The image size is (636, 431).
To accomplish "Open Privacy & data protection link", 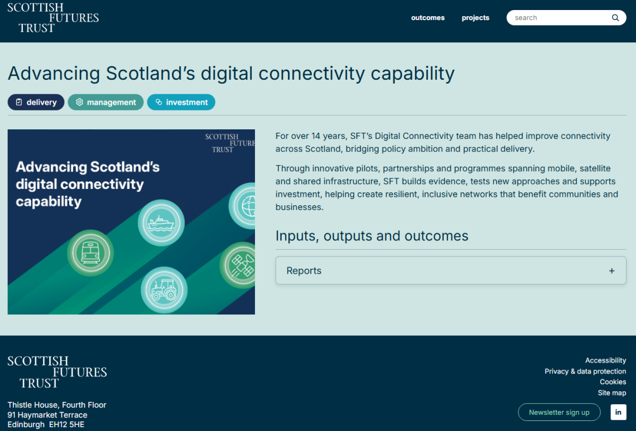I will tap(585, 371).
